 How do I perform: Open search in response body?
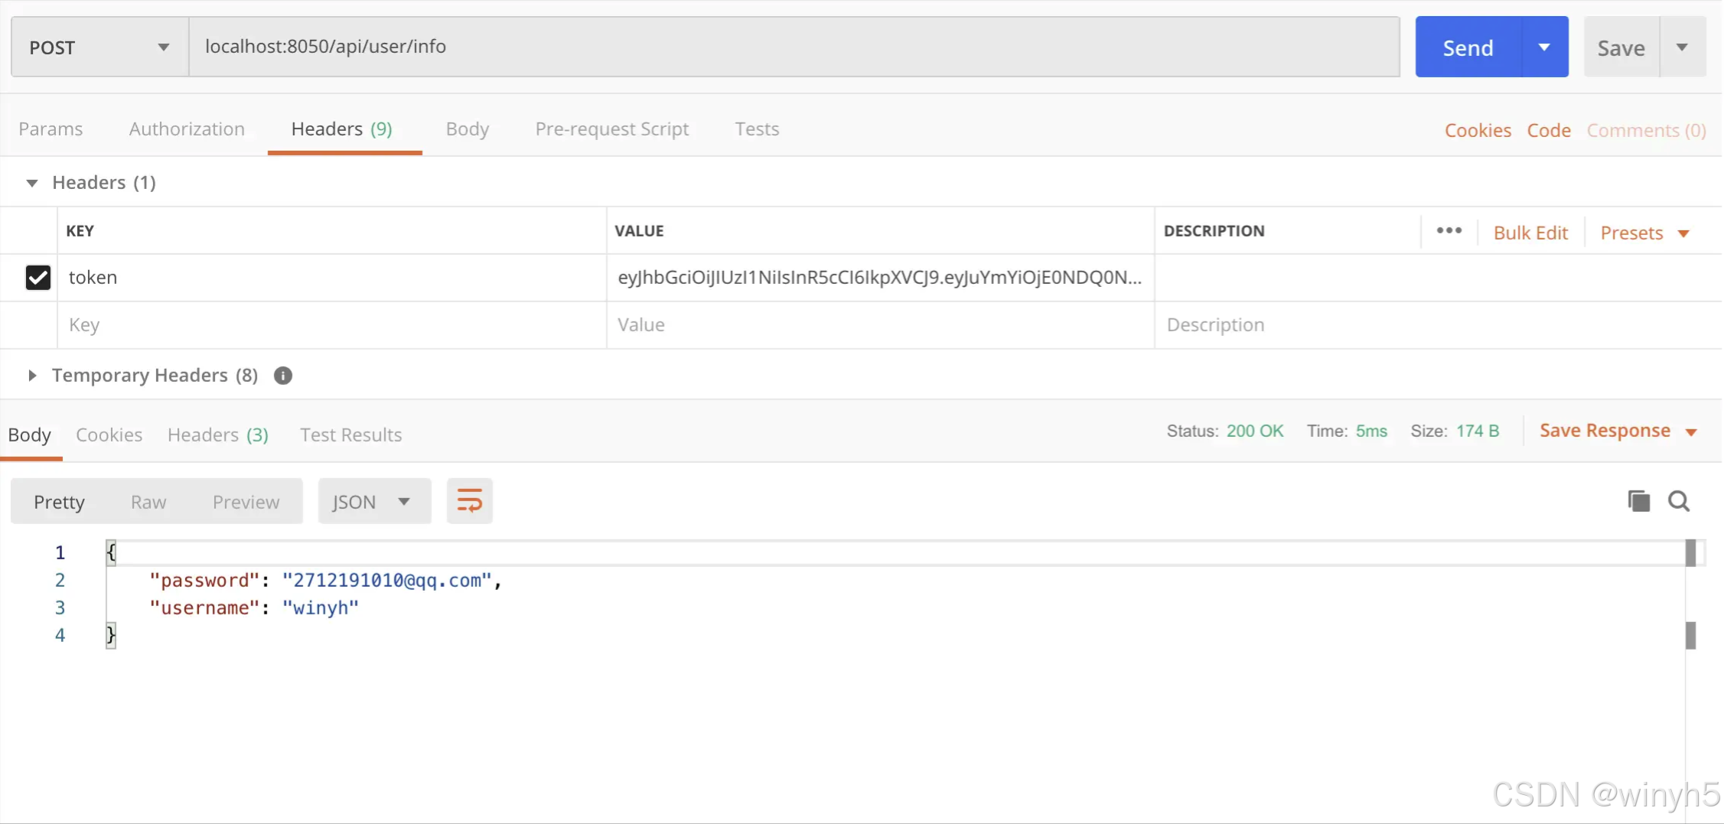(1679, 501)
